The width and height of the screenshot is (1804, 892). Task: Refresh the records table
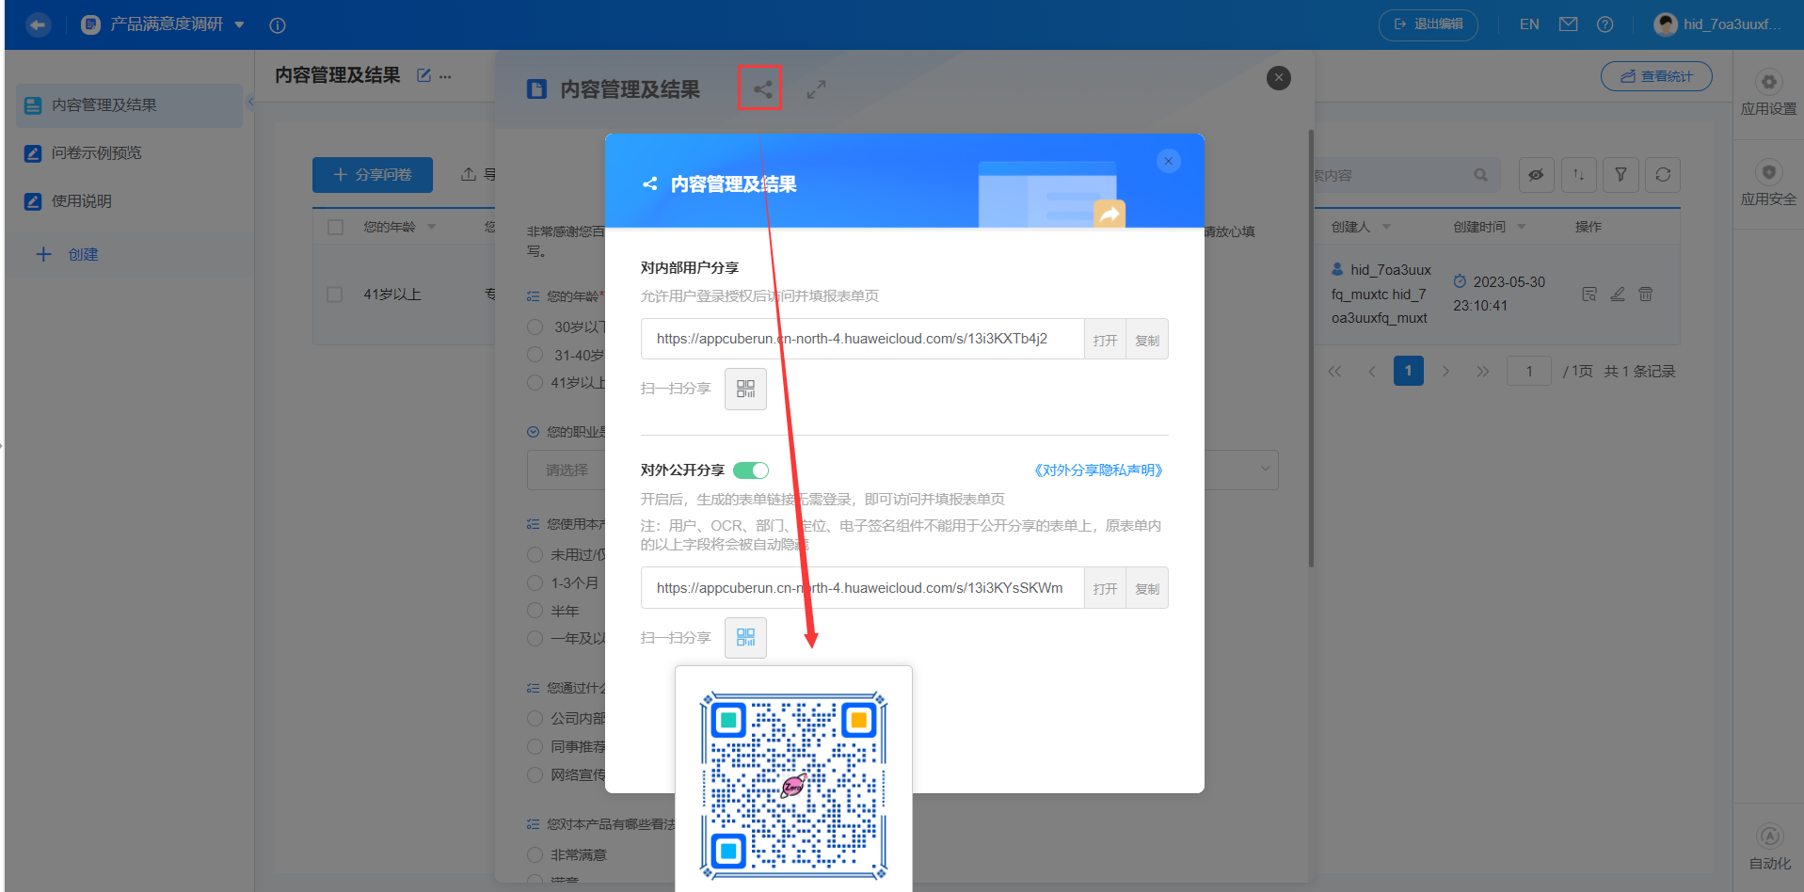tap(1663, 175)
